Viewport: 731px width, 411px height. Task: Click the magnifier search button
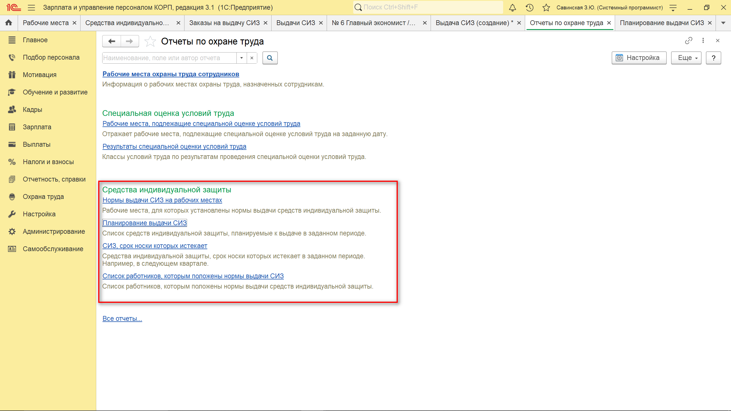[270, 58]
